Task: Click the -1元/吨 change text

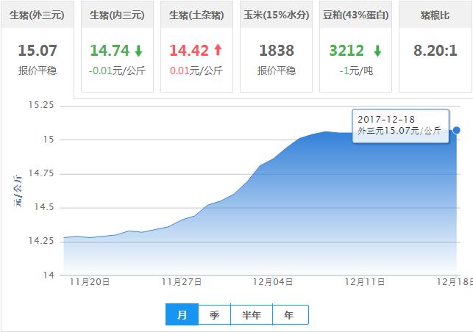Action: tap(356, 71)
